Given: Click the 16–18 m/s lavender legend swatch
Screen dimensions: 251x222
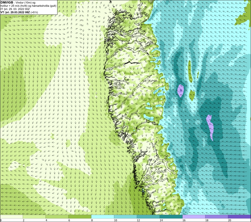Looking at the screenshot, I should (x=194, y=216).
